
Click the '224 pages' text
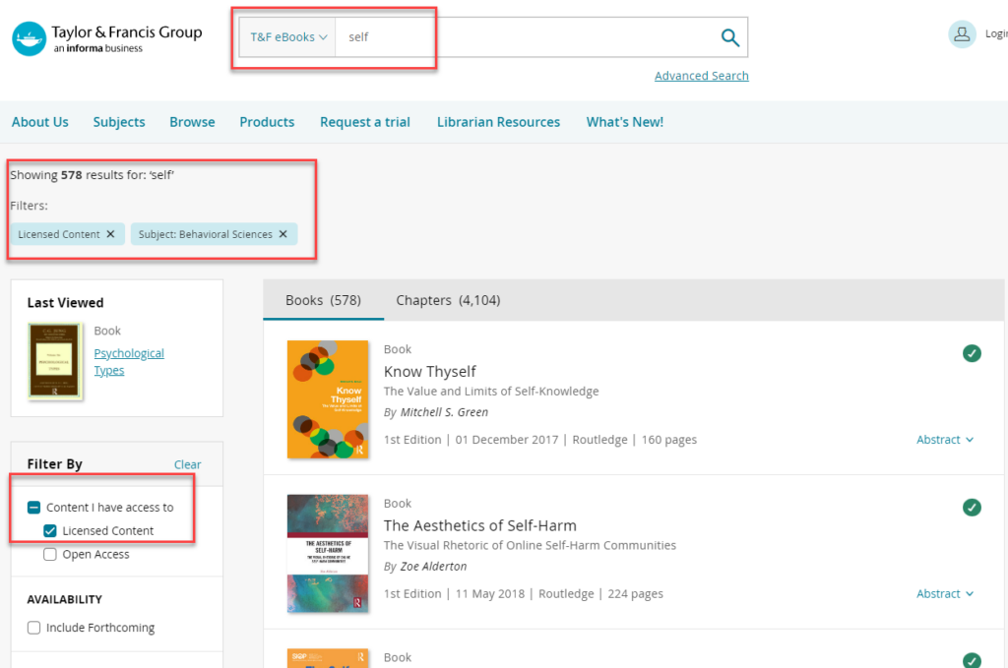click(636, 594)
